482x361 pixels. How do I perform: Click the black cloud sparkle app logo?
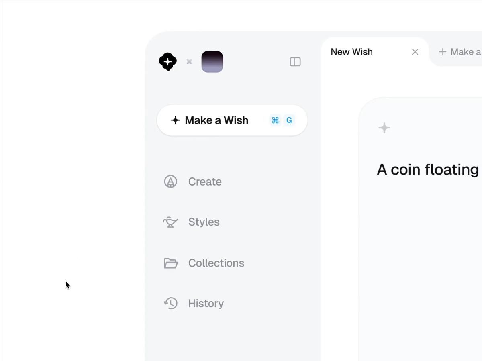[168, 62]
